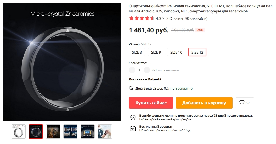
Task: Select SIZE 9 option
Action: click(x=156, y=52)
